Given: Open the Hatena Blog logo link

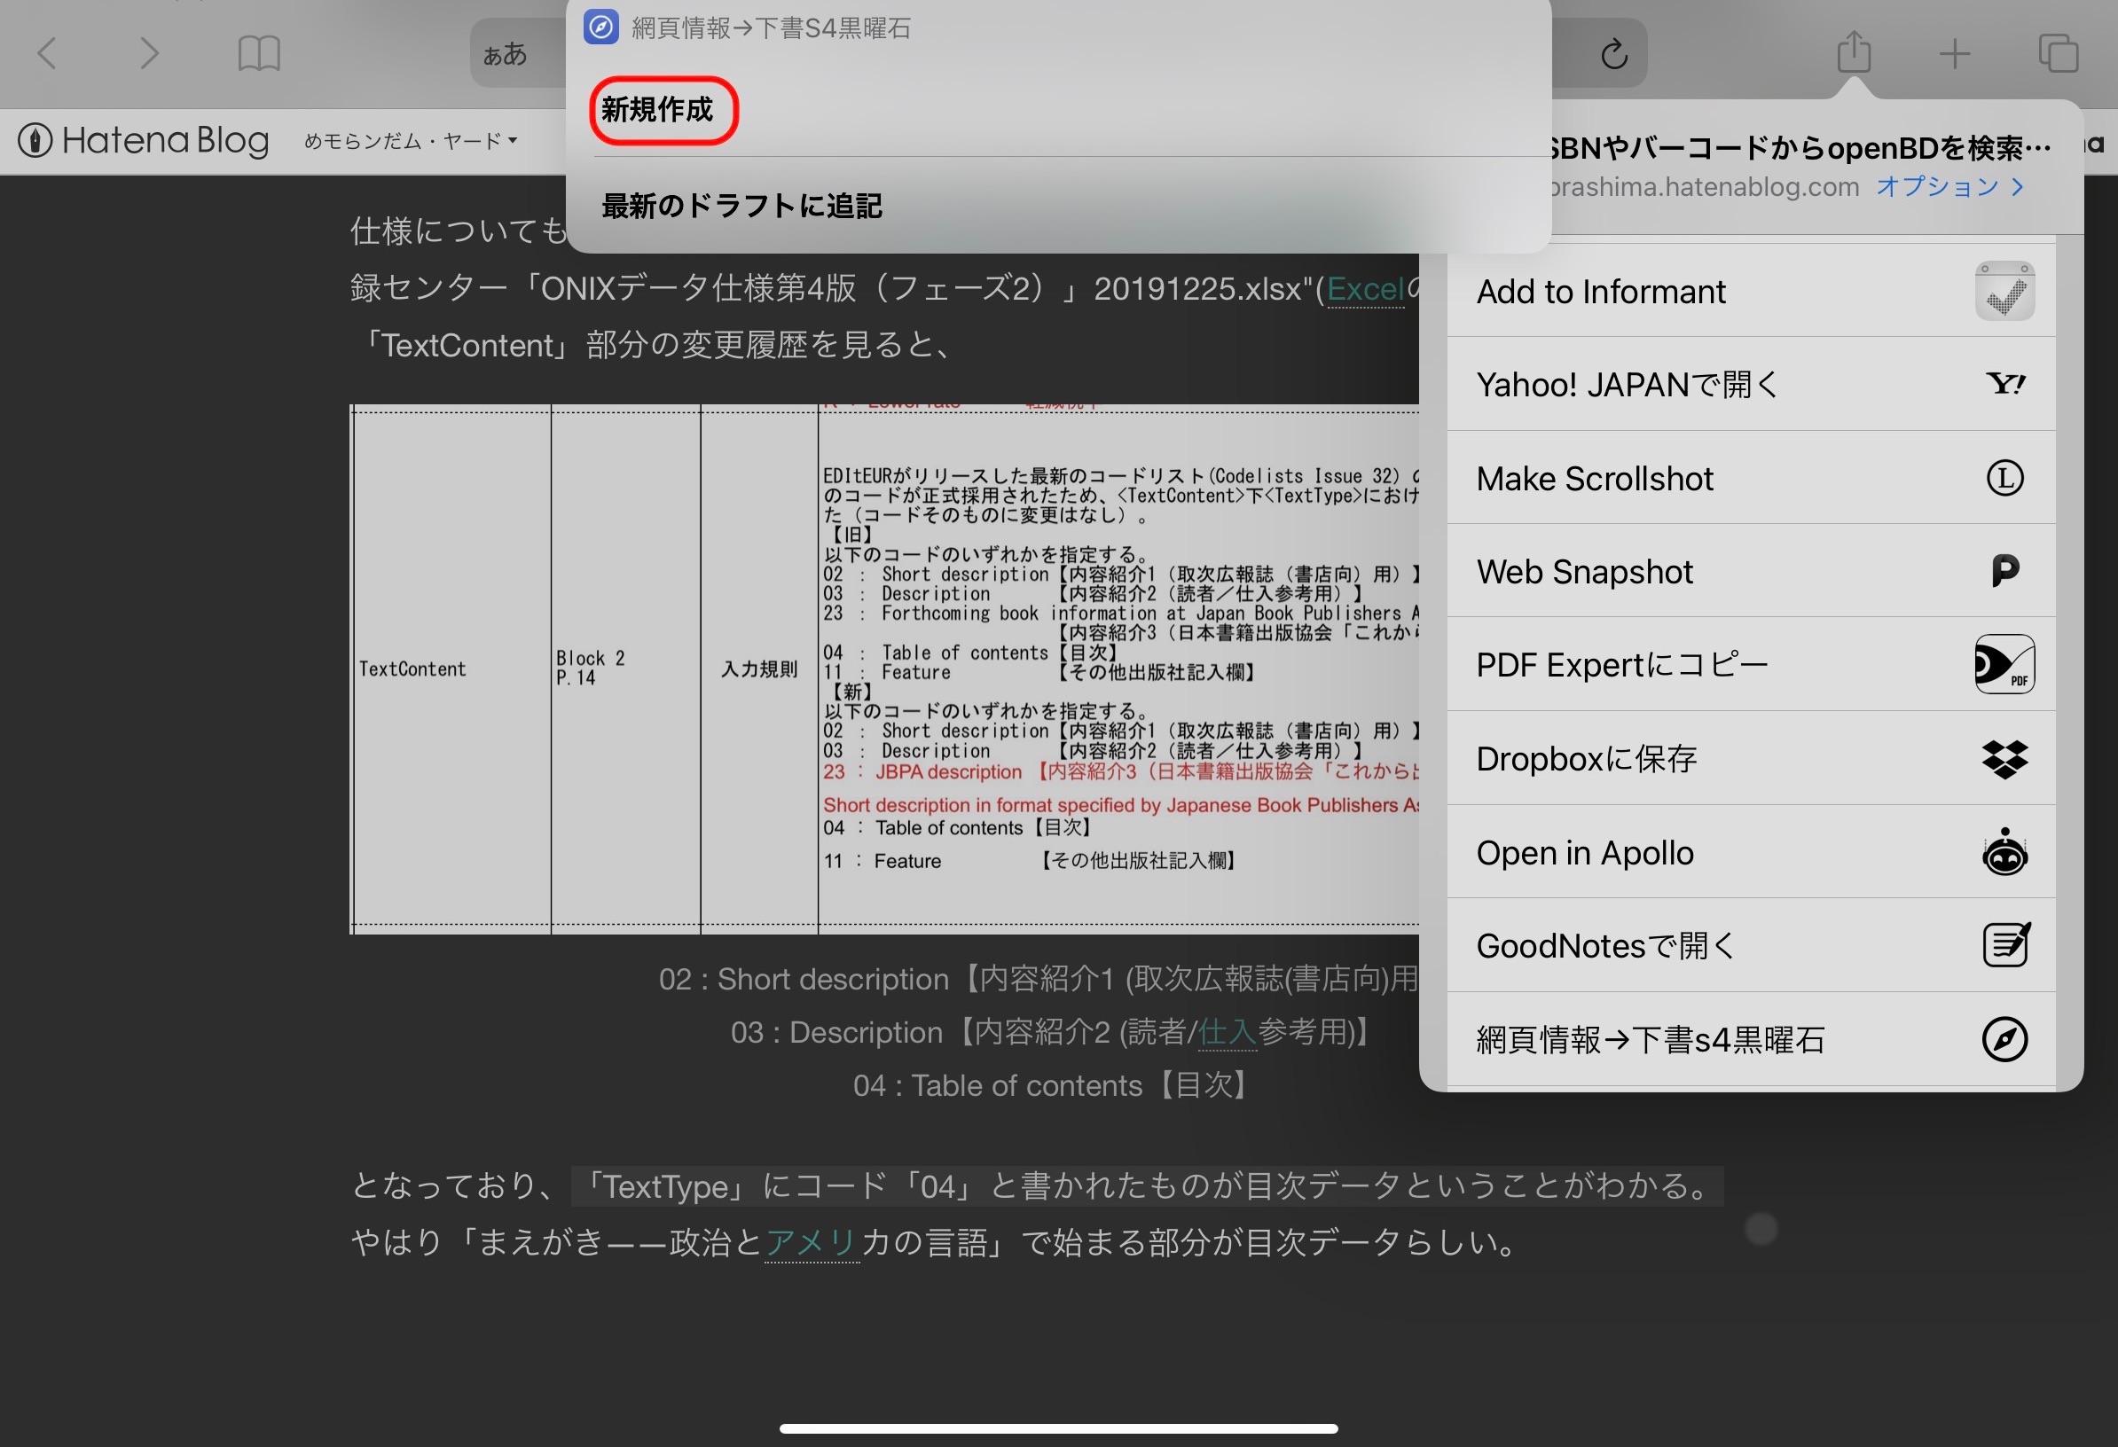Looking at the screenshot, I should pos(144,140).
